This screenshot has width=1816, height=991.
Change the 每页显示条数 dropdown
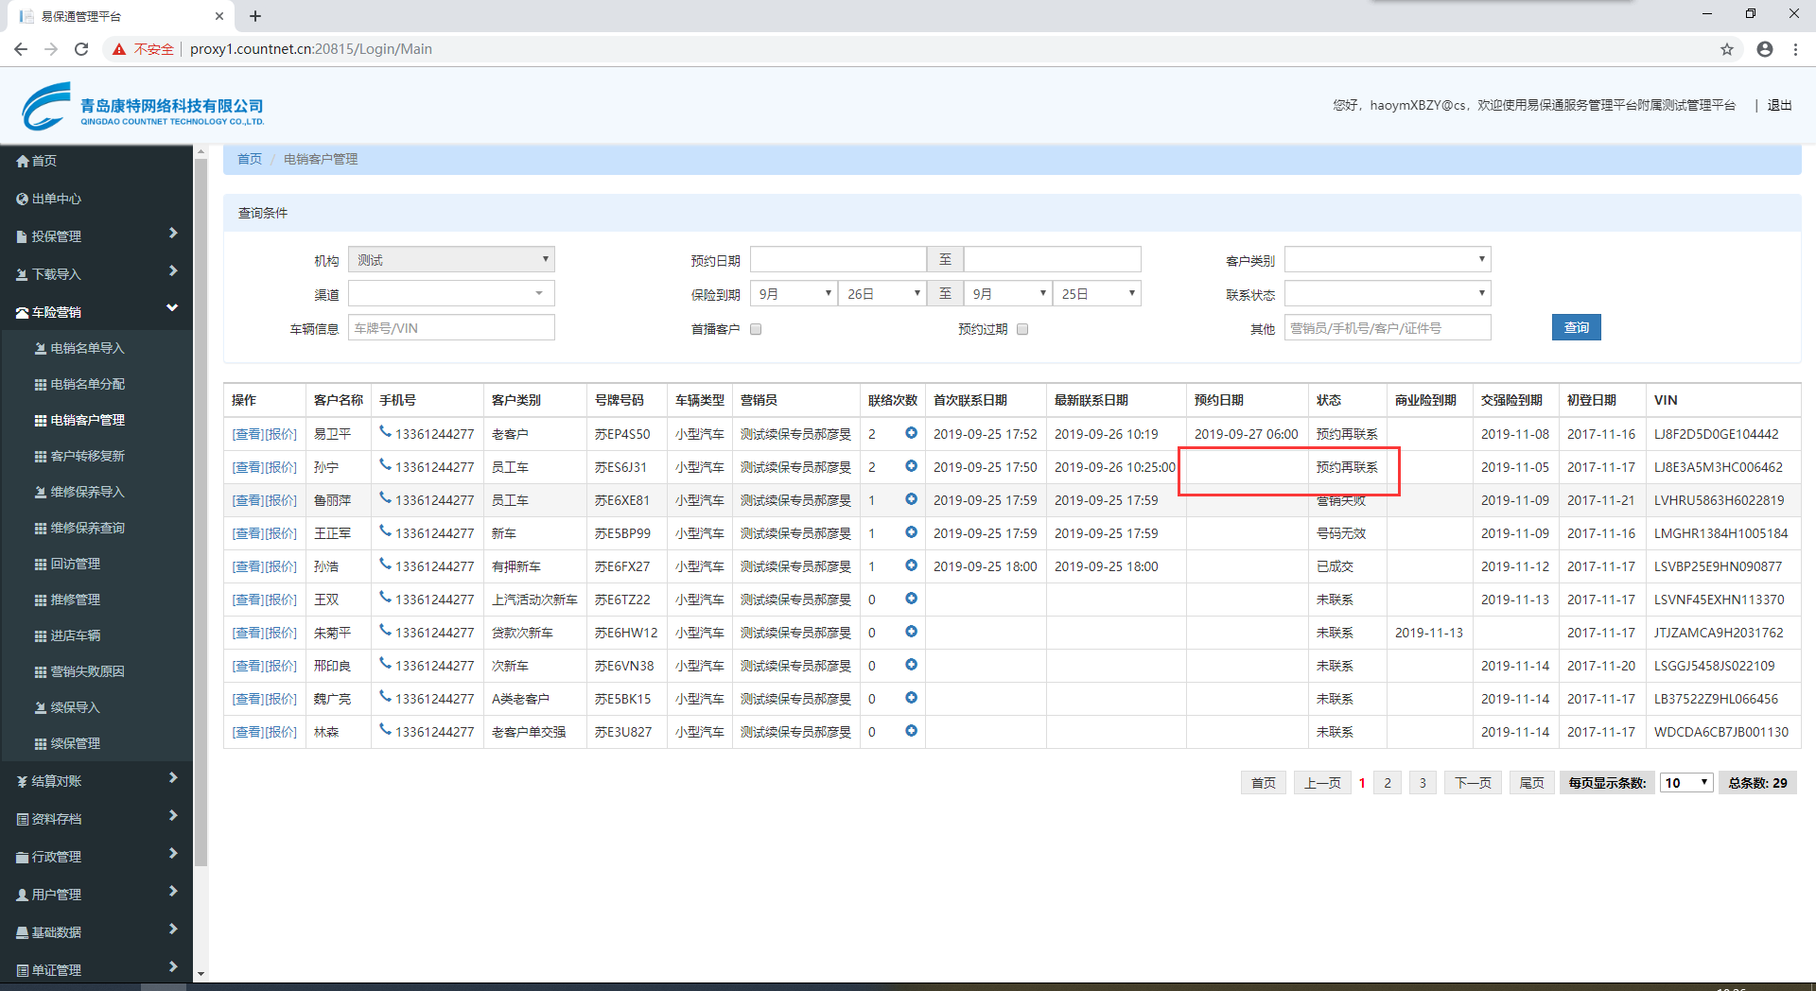(x=1685, y=783)
